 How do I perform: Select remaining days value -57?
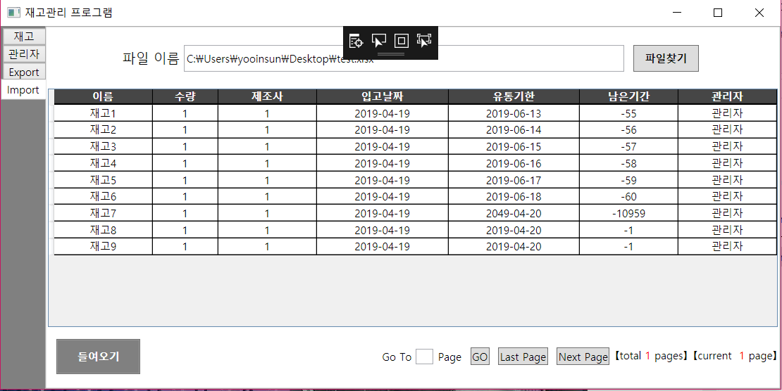[629, 147]
